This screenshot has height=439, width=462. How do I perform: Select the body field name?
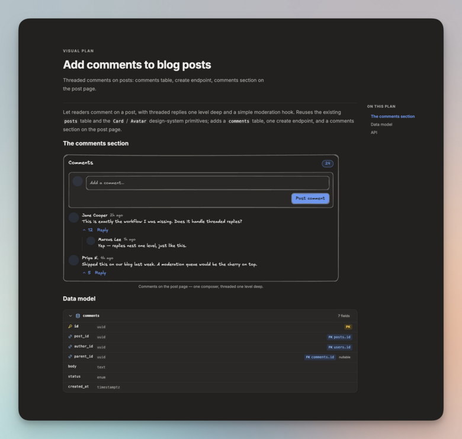pos(72,366)
